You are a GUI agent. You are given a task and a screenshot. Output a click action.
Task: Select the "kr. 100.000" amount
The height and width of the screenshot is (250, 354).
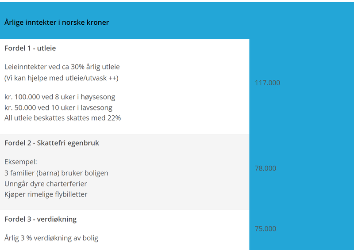point(23,97)
